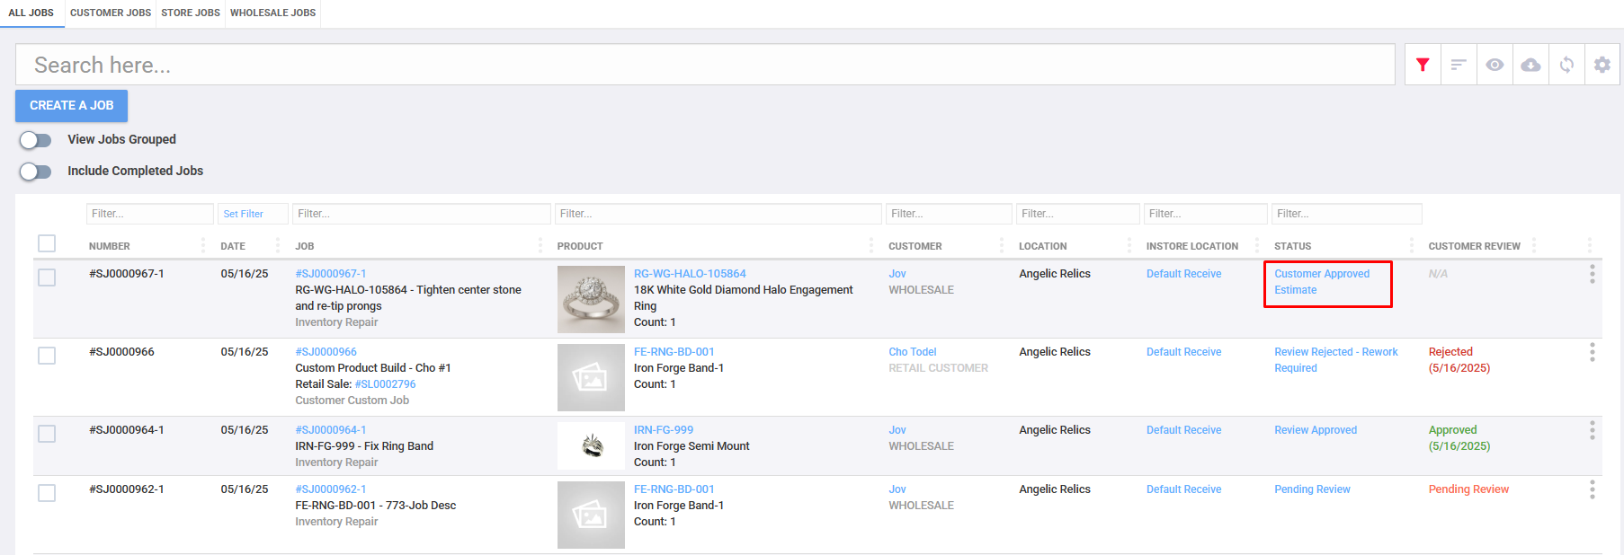
Task: Open product link RG-WG-HALO-105864
Action: click(x=690, y=274)
